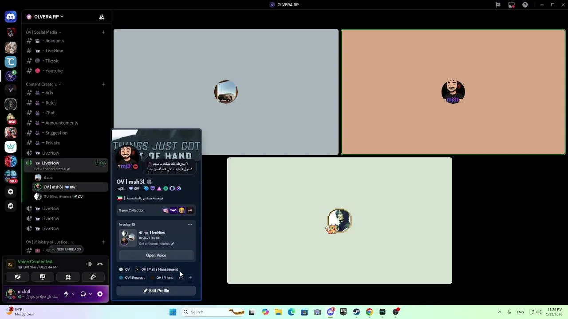Click the mj3t profile avatar in popup

click(x=127, y=157)
